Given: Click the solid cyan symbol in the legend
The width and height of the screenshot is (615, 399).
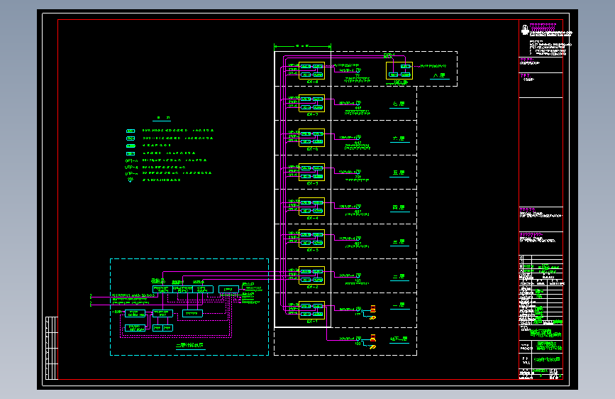Looking at the screenshot, I should click(x=131, y=146).
